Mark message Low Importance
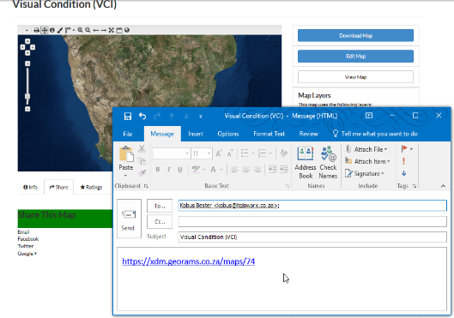This screenshot has width=454, height=318. 403,173
